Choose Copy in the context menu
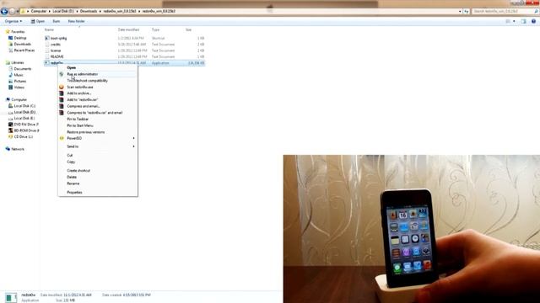This screenshot has height=303, width=540. pyautogui.click(x=71, y=162)
